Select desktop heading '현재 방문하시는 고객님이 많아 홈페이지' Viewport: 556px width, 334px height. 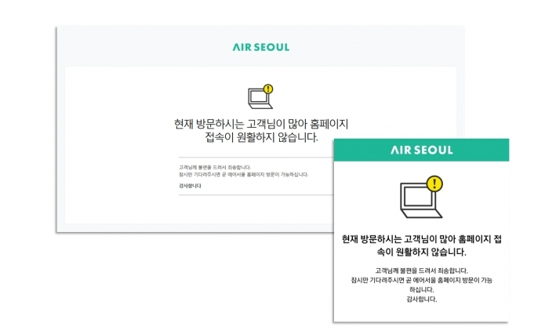click(x=261, y=124)
